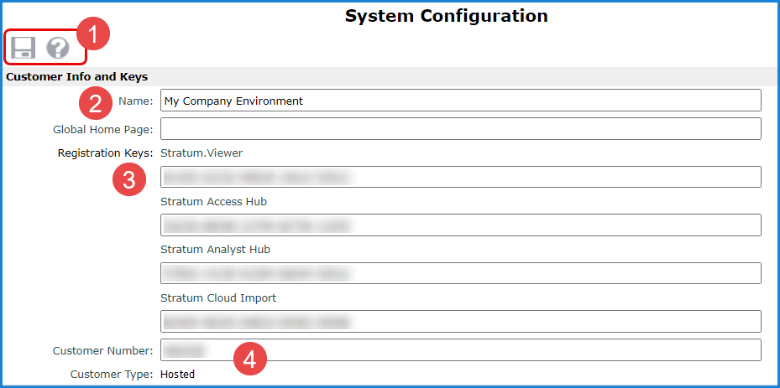The width and height of the screenshot is (780, 388).
Task: Click the System Configuration title
Action: pos(446,16)
